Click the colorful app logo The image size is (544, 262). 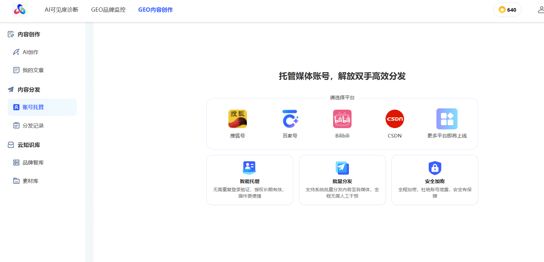pyautogui.click(x=20, y=10)
